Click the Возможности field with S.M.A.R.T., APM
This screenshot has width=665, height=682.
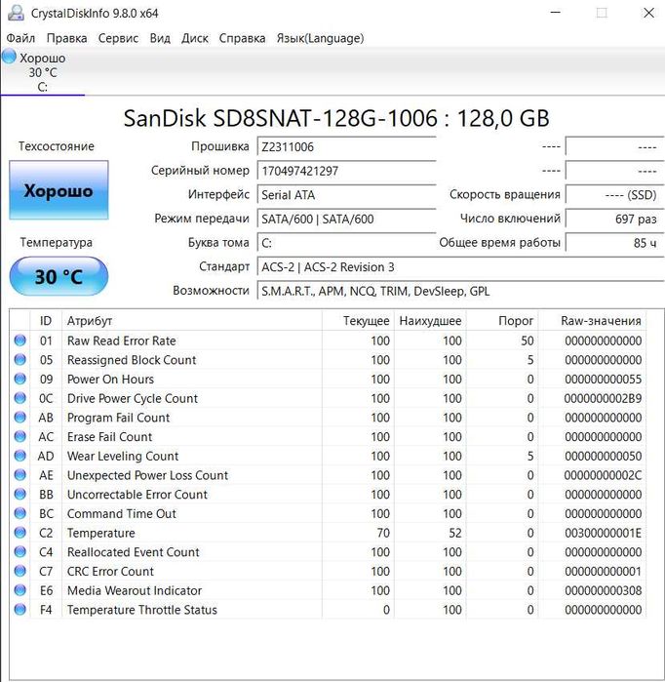(x=460, y=291)
